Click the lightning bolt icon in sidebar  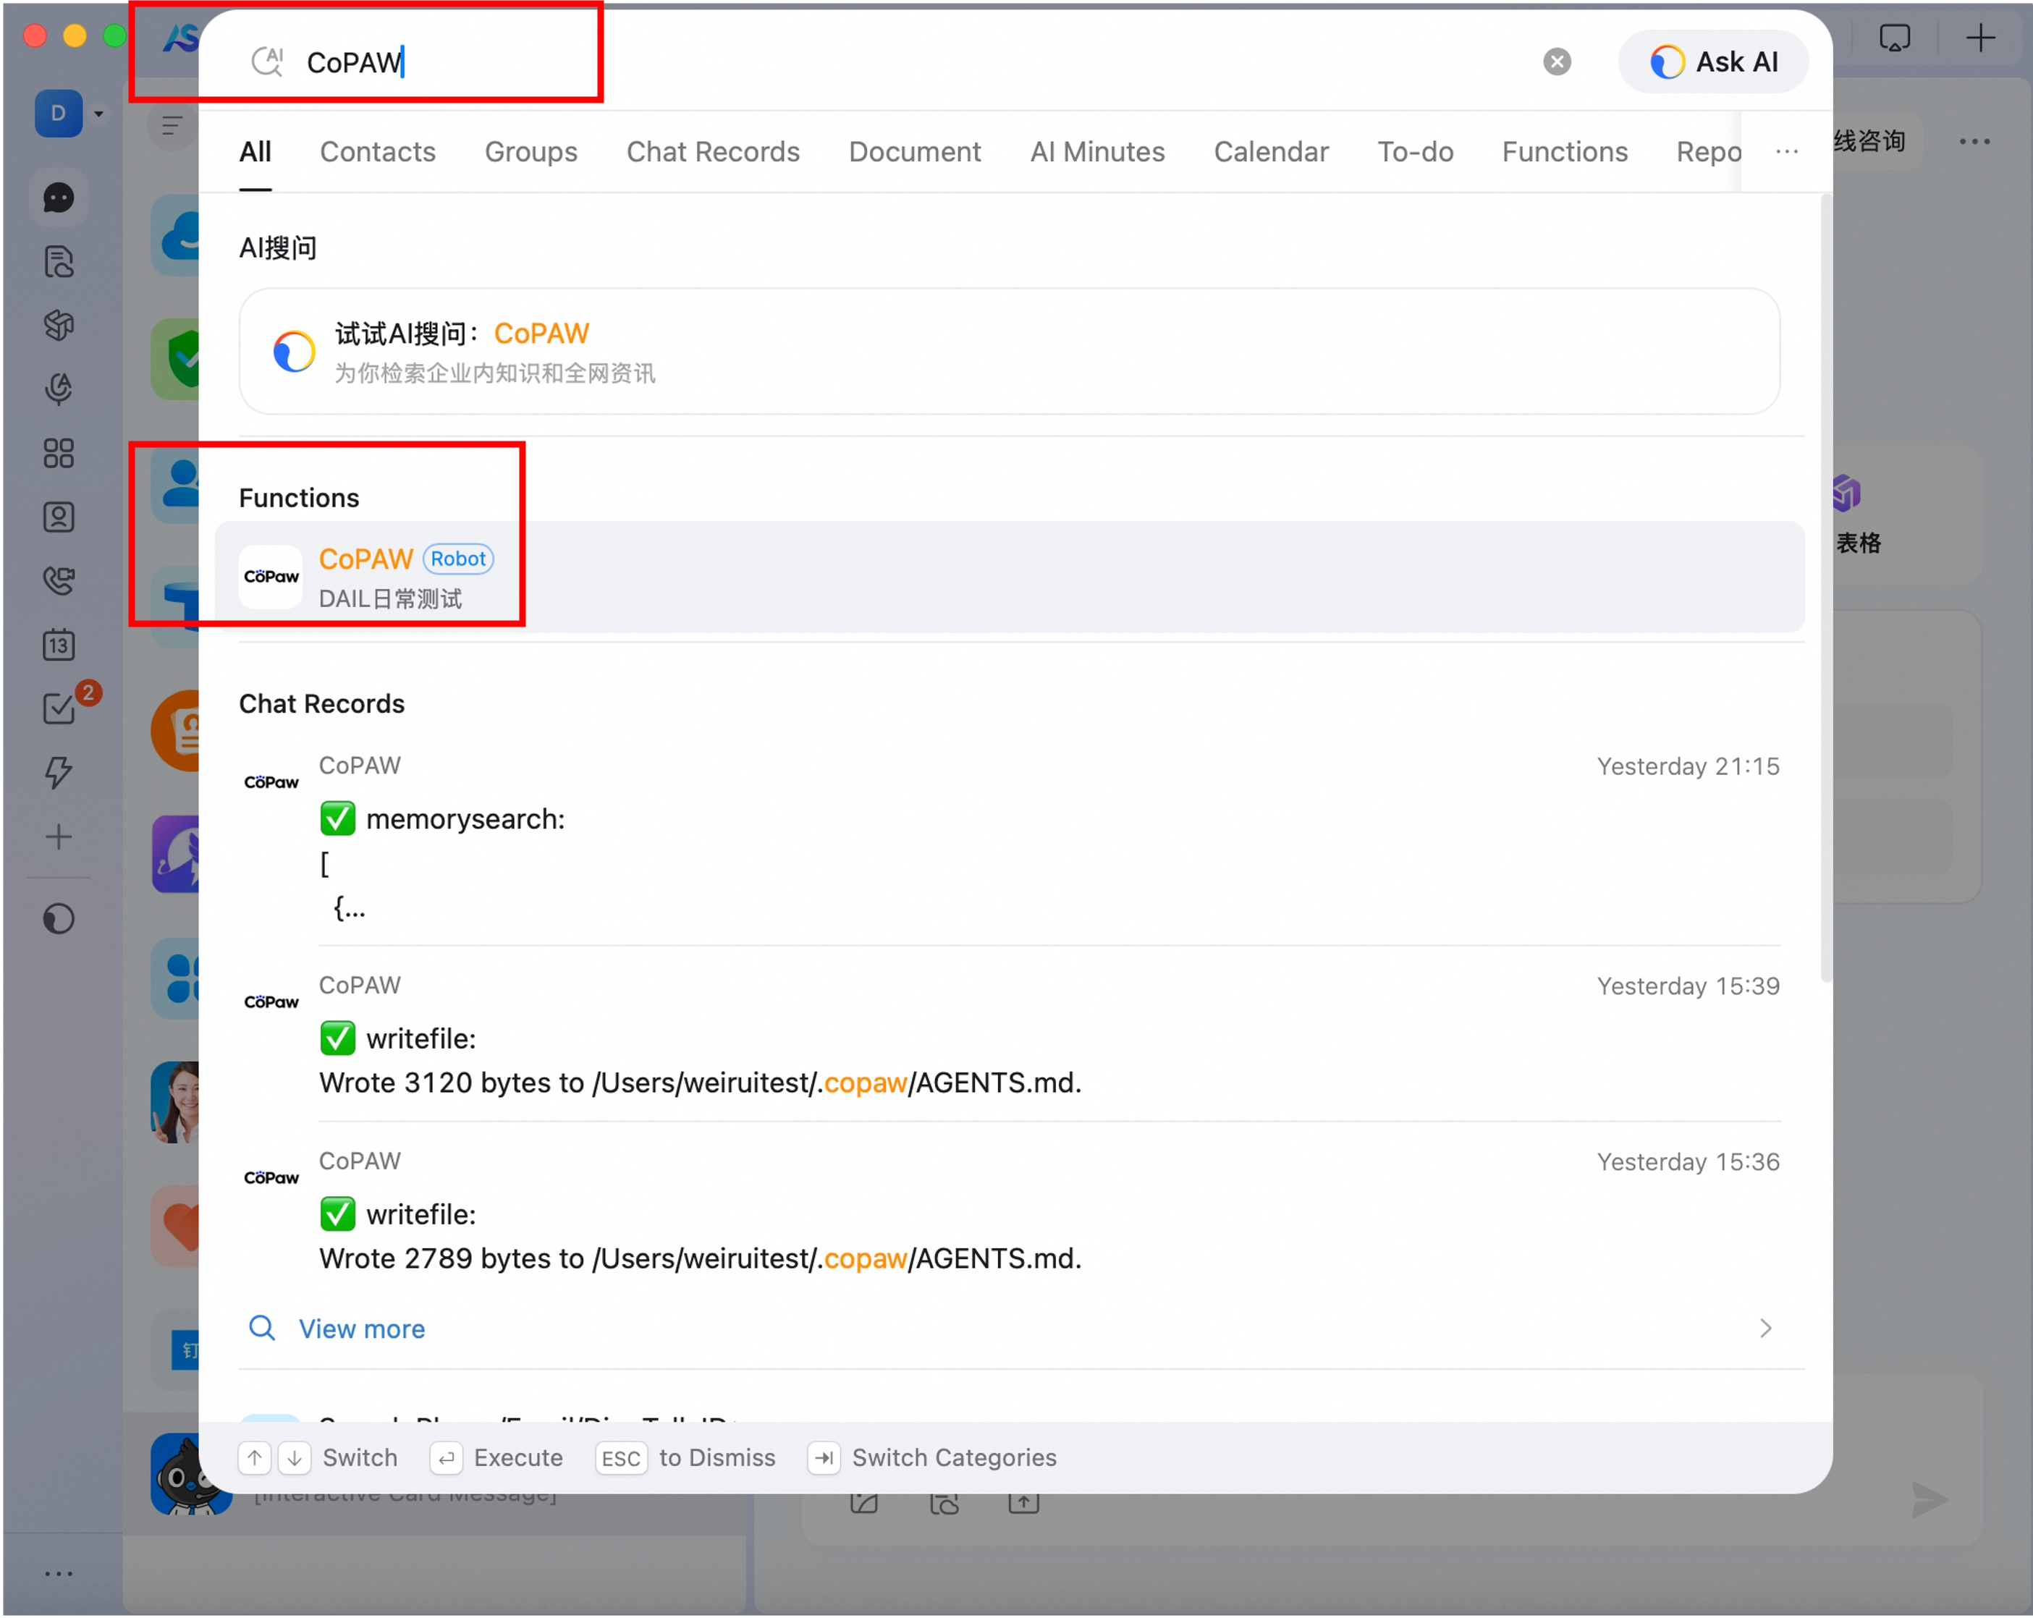(x=59, y=772)
